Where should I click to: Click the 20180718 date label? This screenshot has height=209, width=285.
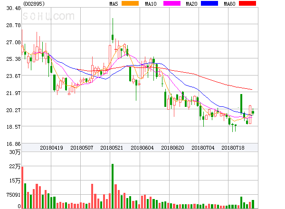pyautogui.click(x=233, y=148)
